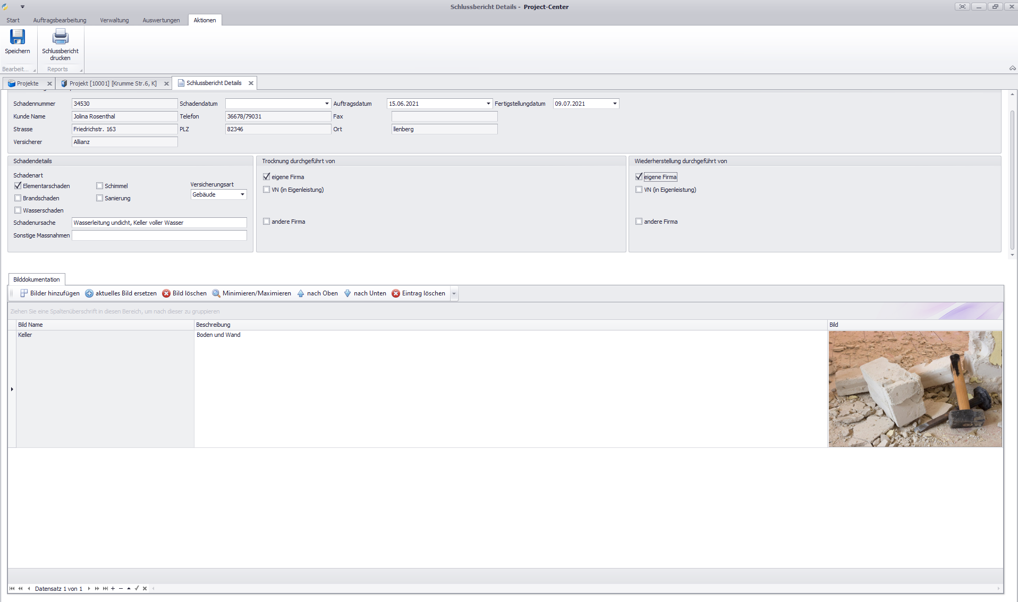Image resolution: width=1018 pixels, height=602 pixels.
Task: Expand Reports group launcher
Action: tap(81, 70)
